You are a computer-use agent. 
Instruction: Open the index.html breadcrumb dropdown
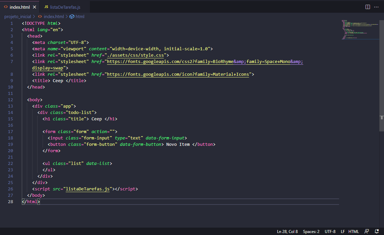click(x=54, y=16)
